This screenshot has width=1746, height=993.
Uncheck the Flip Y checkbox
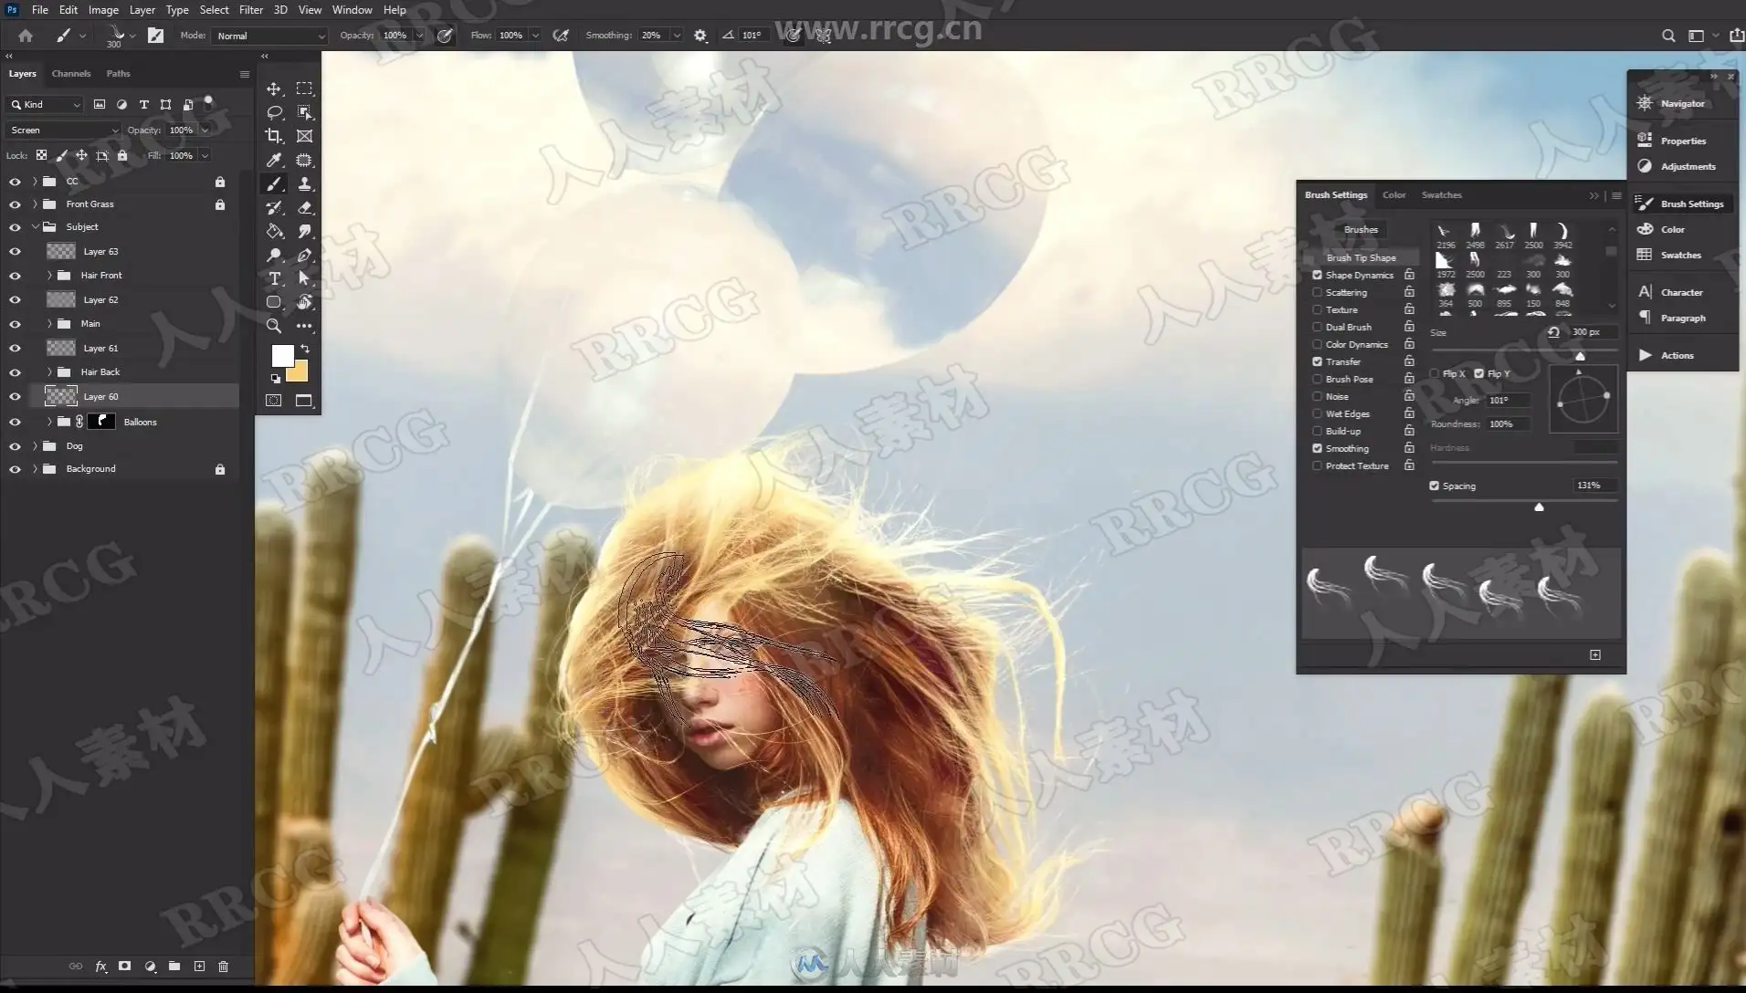pos(1479,373)
